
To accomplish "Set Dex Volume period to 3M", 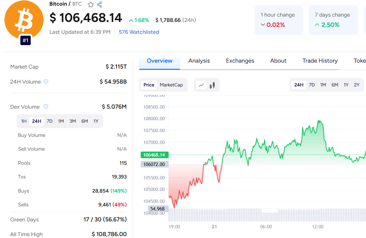I will 73,121.
